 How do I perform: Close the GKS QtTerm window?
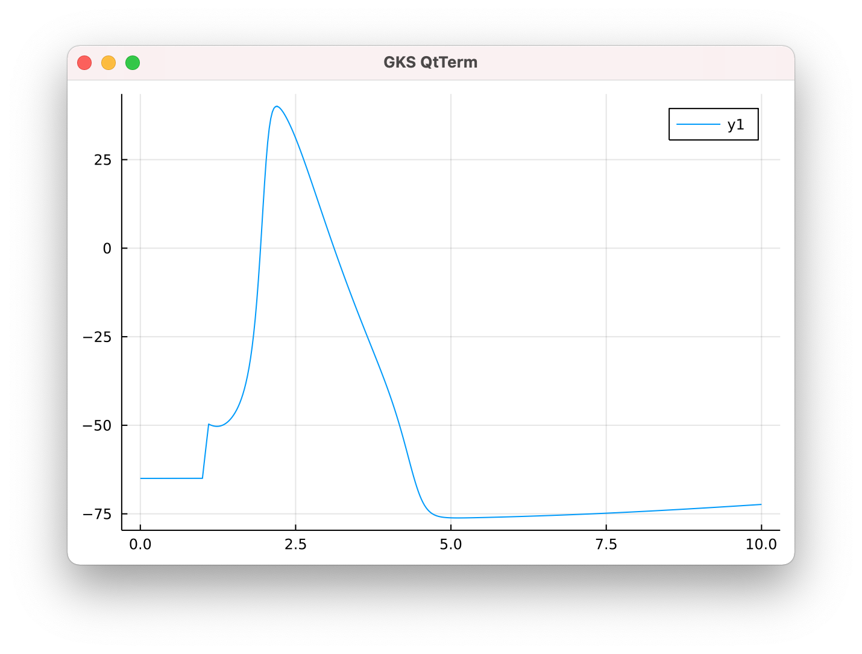84,63
